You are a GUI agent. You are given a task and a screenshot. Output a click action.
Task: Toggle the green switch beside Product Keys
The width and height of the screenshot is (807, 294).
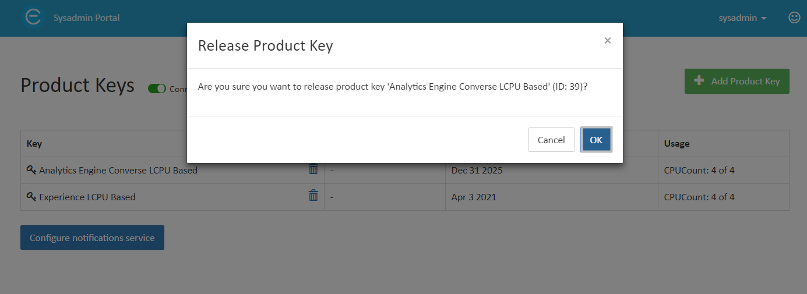click(x=157, y=88)
